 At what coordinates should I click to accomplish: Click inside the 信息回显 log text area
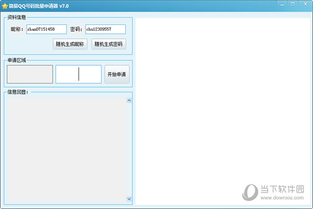(66, 150)
